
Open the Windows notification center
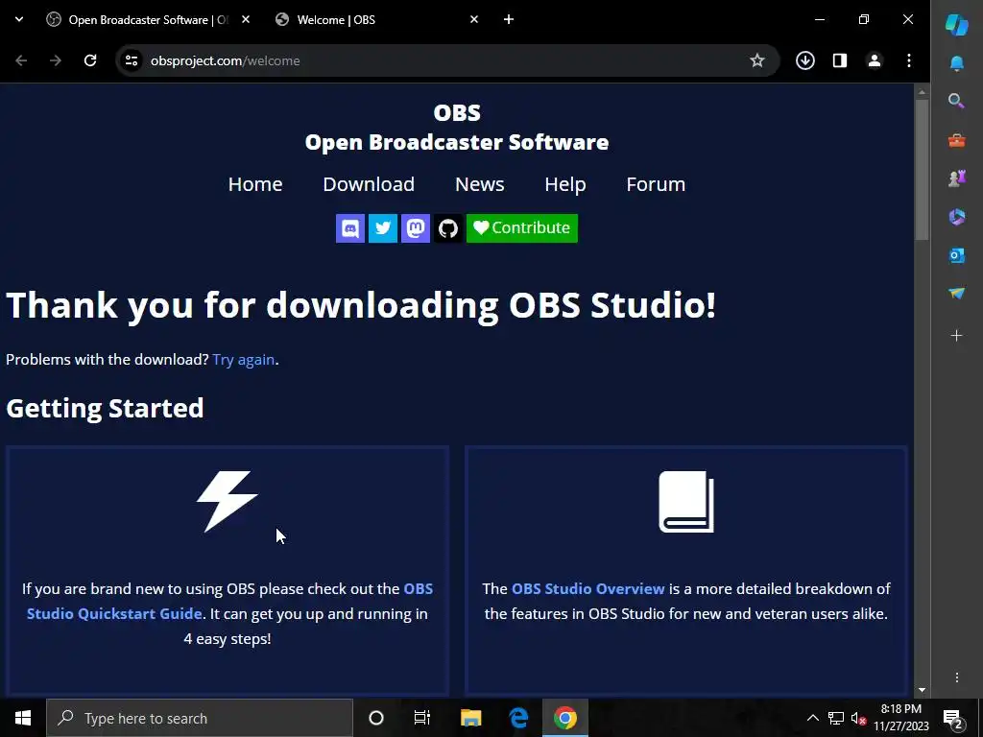953,718
